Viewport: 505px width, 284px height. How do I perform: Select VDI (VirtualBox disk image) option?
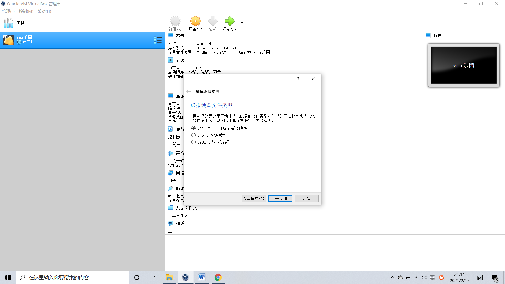tap(194, 128)
